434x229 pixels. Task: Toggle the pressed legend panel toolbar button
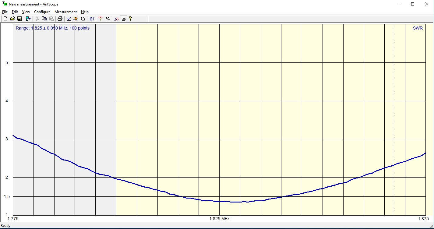click(123, 19)
